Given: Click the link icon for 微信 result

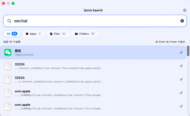Looking at the screenshot, I should [181, 52].
